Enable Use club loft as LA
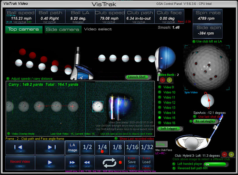 pos(194,41)
